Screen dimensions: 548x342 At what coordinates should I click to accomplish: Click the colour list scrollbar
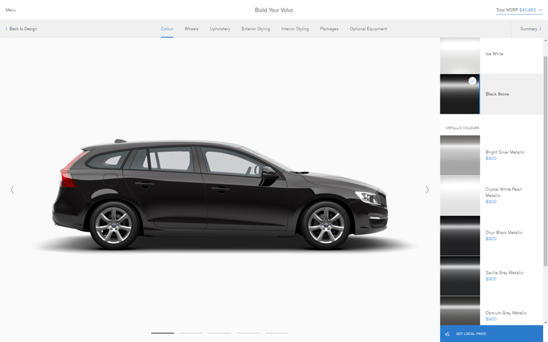click(x=545, y=161)
